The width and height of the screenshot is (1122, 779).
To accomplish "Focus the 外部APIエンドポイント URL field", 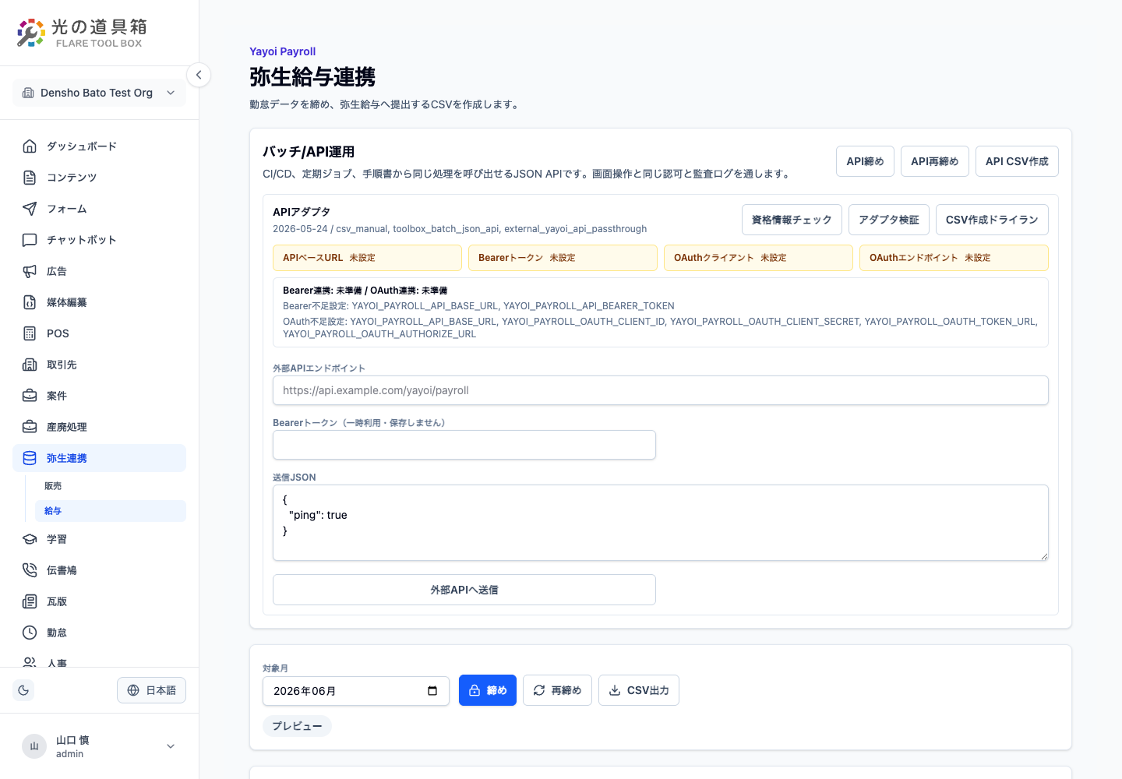I will (661, 390).
